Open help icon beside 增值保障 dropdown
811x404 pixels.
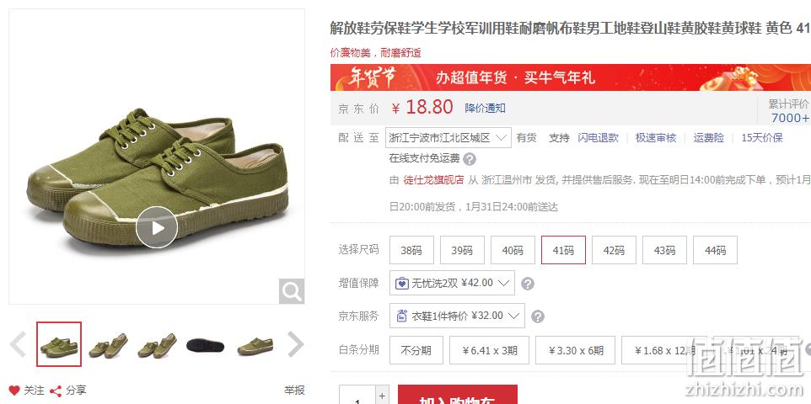[527, 284]
